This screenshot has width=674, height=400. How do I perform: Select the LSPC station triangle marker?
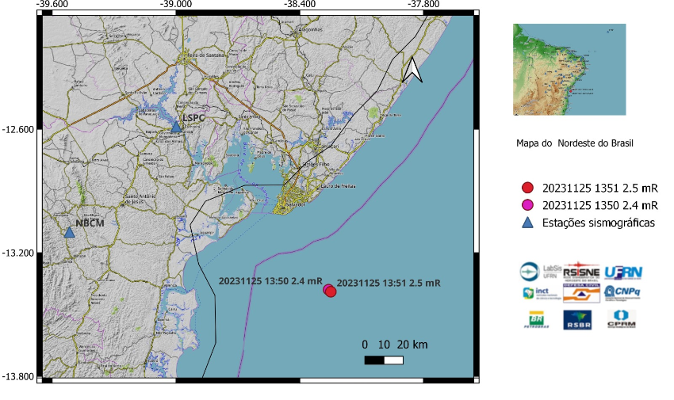pyautogui.click(x=176, y=127)
